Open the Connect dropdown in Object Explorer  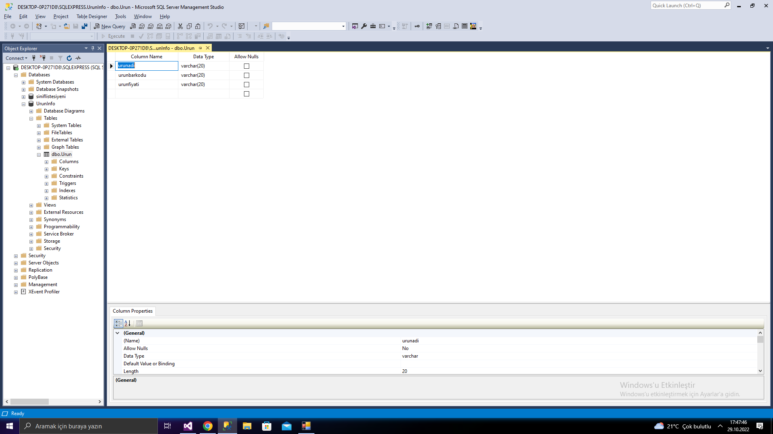point(17,58)
